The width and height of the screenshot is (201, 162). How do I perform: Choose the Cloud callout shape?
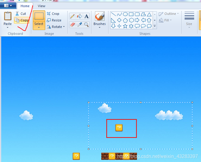pos(149,26)
